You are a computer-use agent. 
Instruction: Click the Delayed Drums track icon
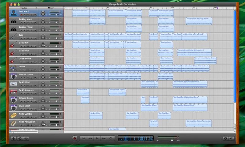tap(13, 100)
